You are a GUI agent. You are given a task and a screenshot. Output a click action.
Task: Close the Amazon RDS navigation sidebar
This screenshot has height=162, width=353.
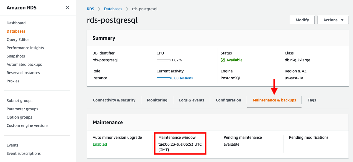point(67,7)
